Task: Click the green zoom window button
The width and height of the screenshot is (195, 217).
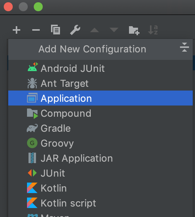Action: 38,7
